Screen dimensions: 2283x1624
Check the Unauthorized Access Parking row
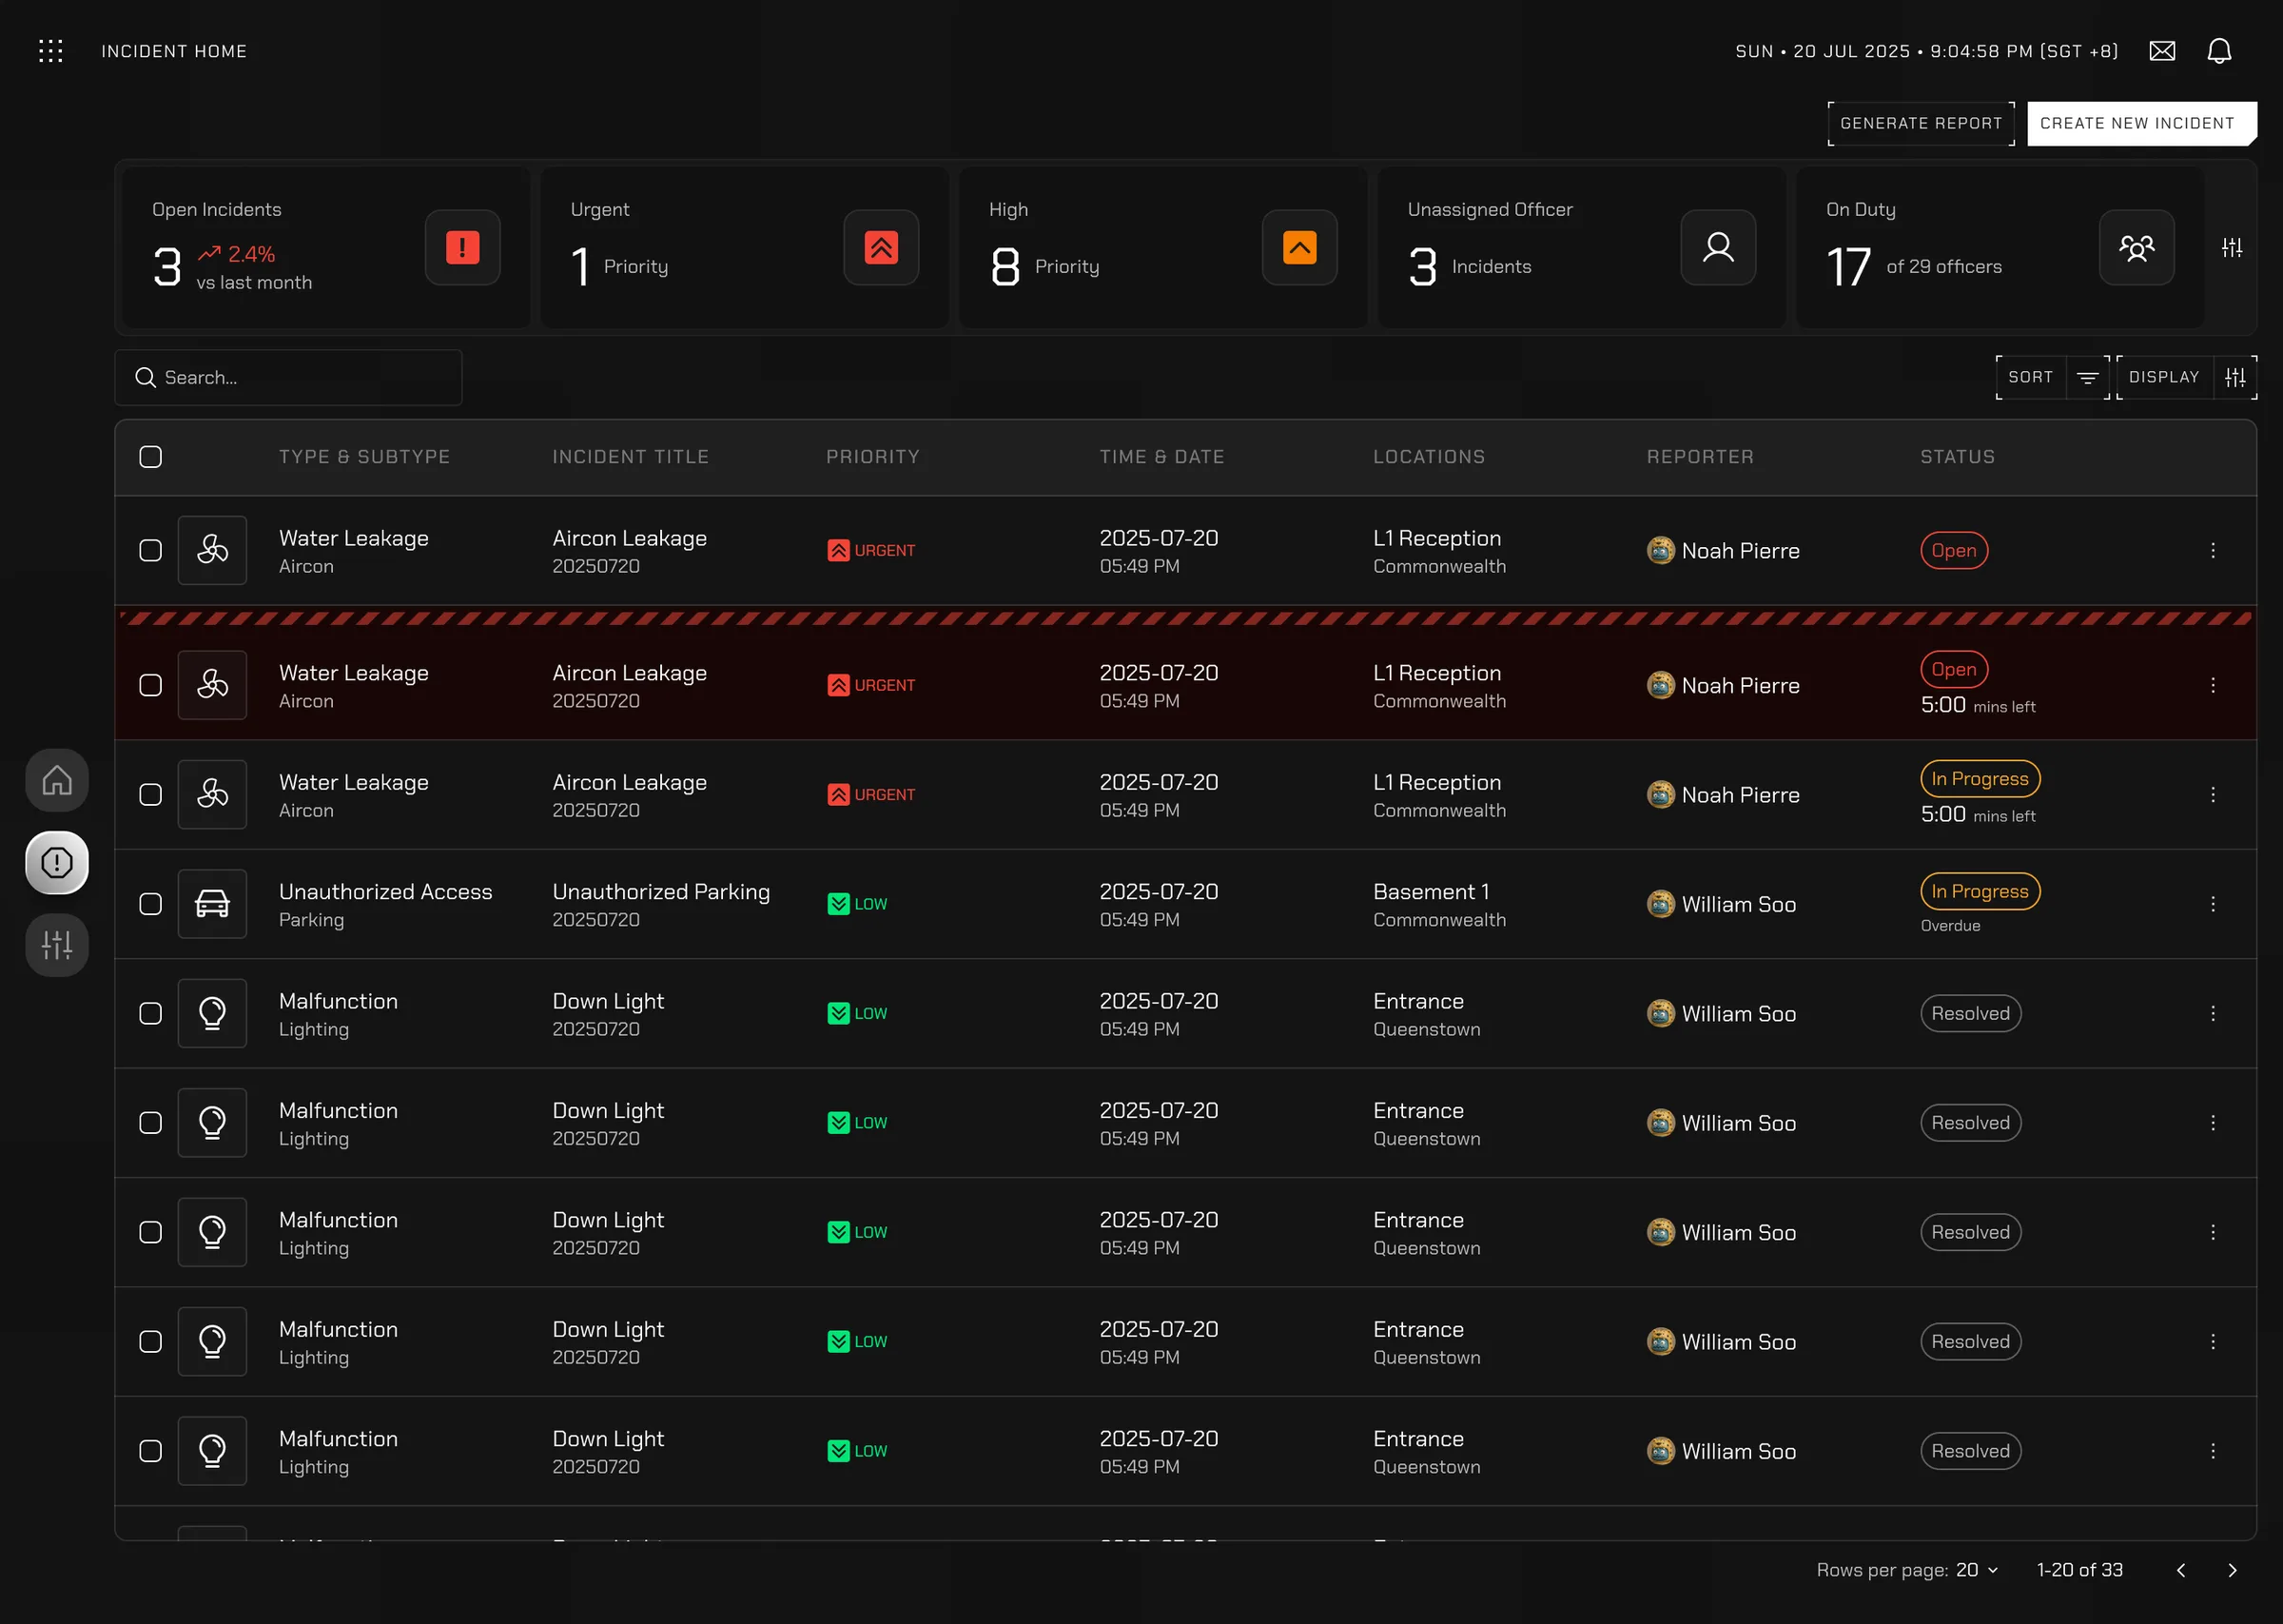coord(150,904)
